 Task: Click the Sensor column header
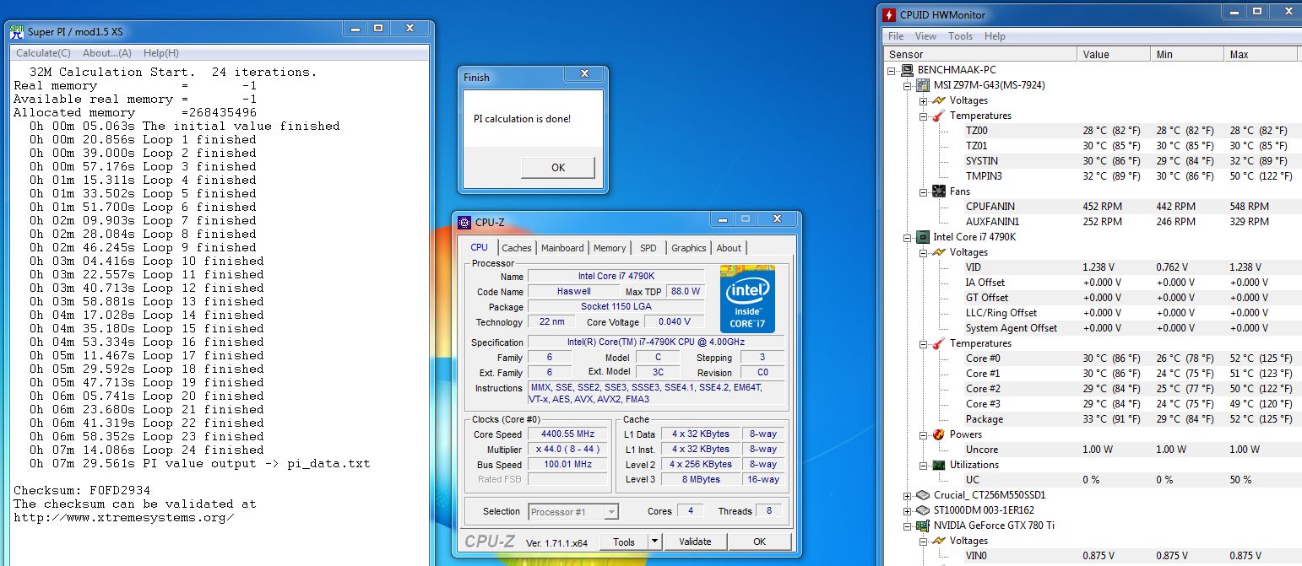click(x=980, y=54)
